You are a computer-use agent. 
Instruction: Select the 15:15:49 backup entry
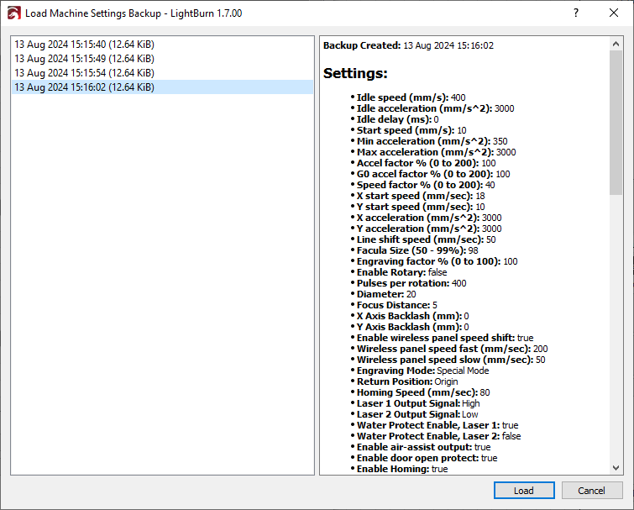click(x=84, y=59)
